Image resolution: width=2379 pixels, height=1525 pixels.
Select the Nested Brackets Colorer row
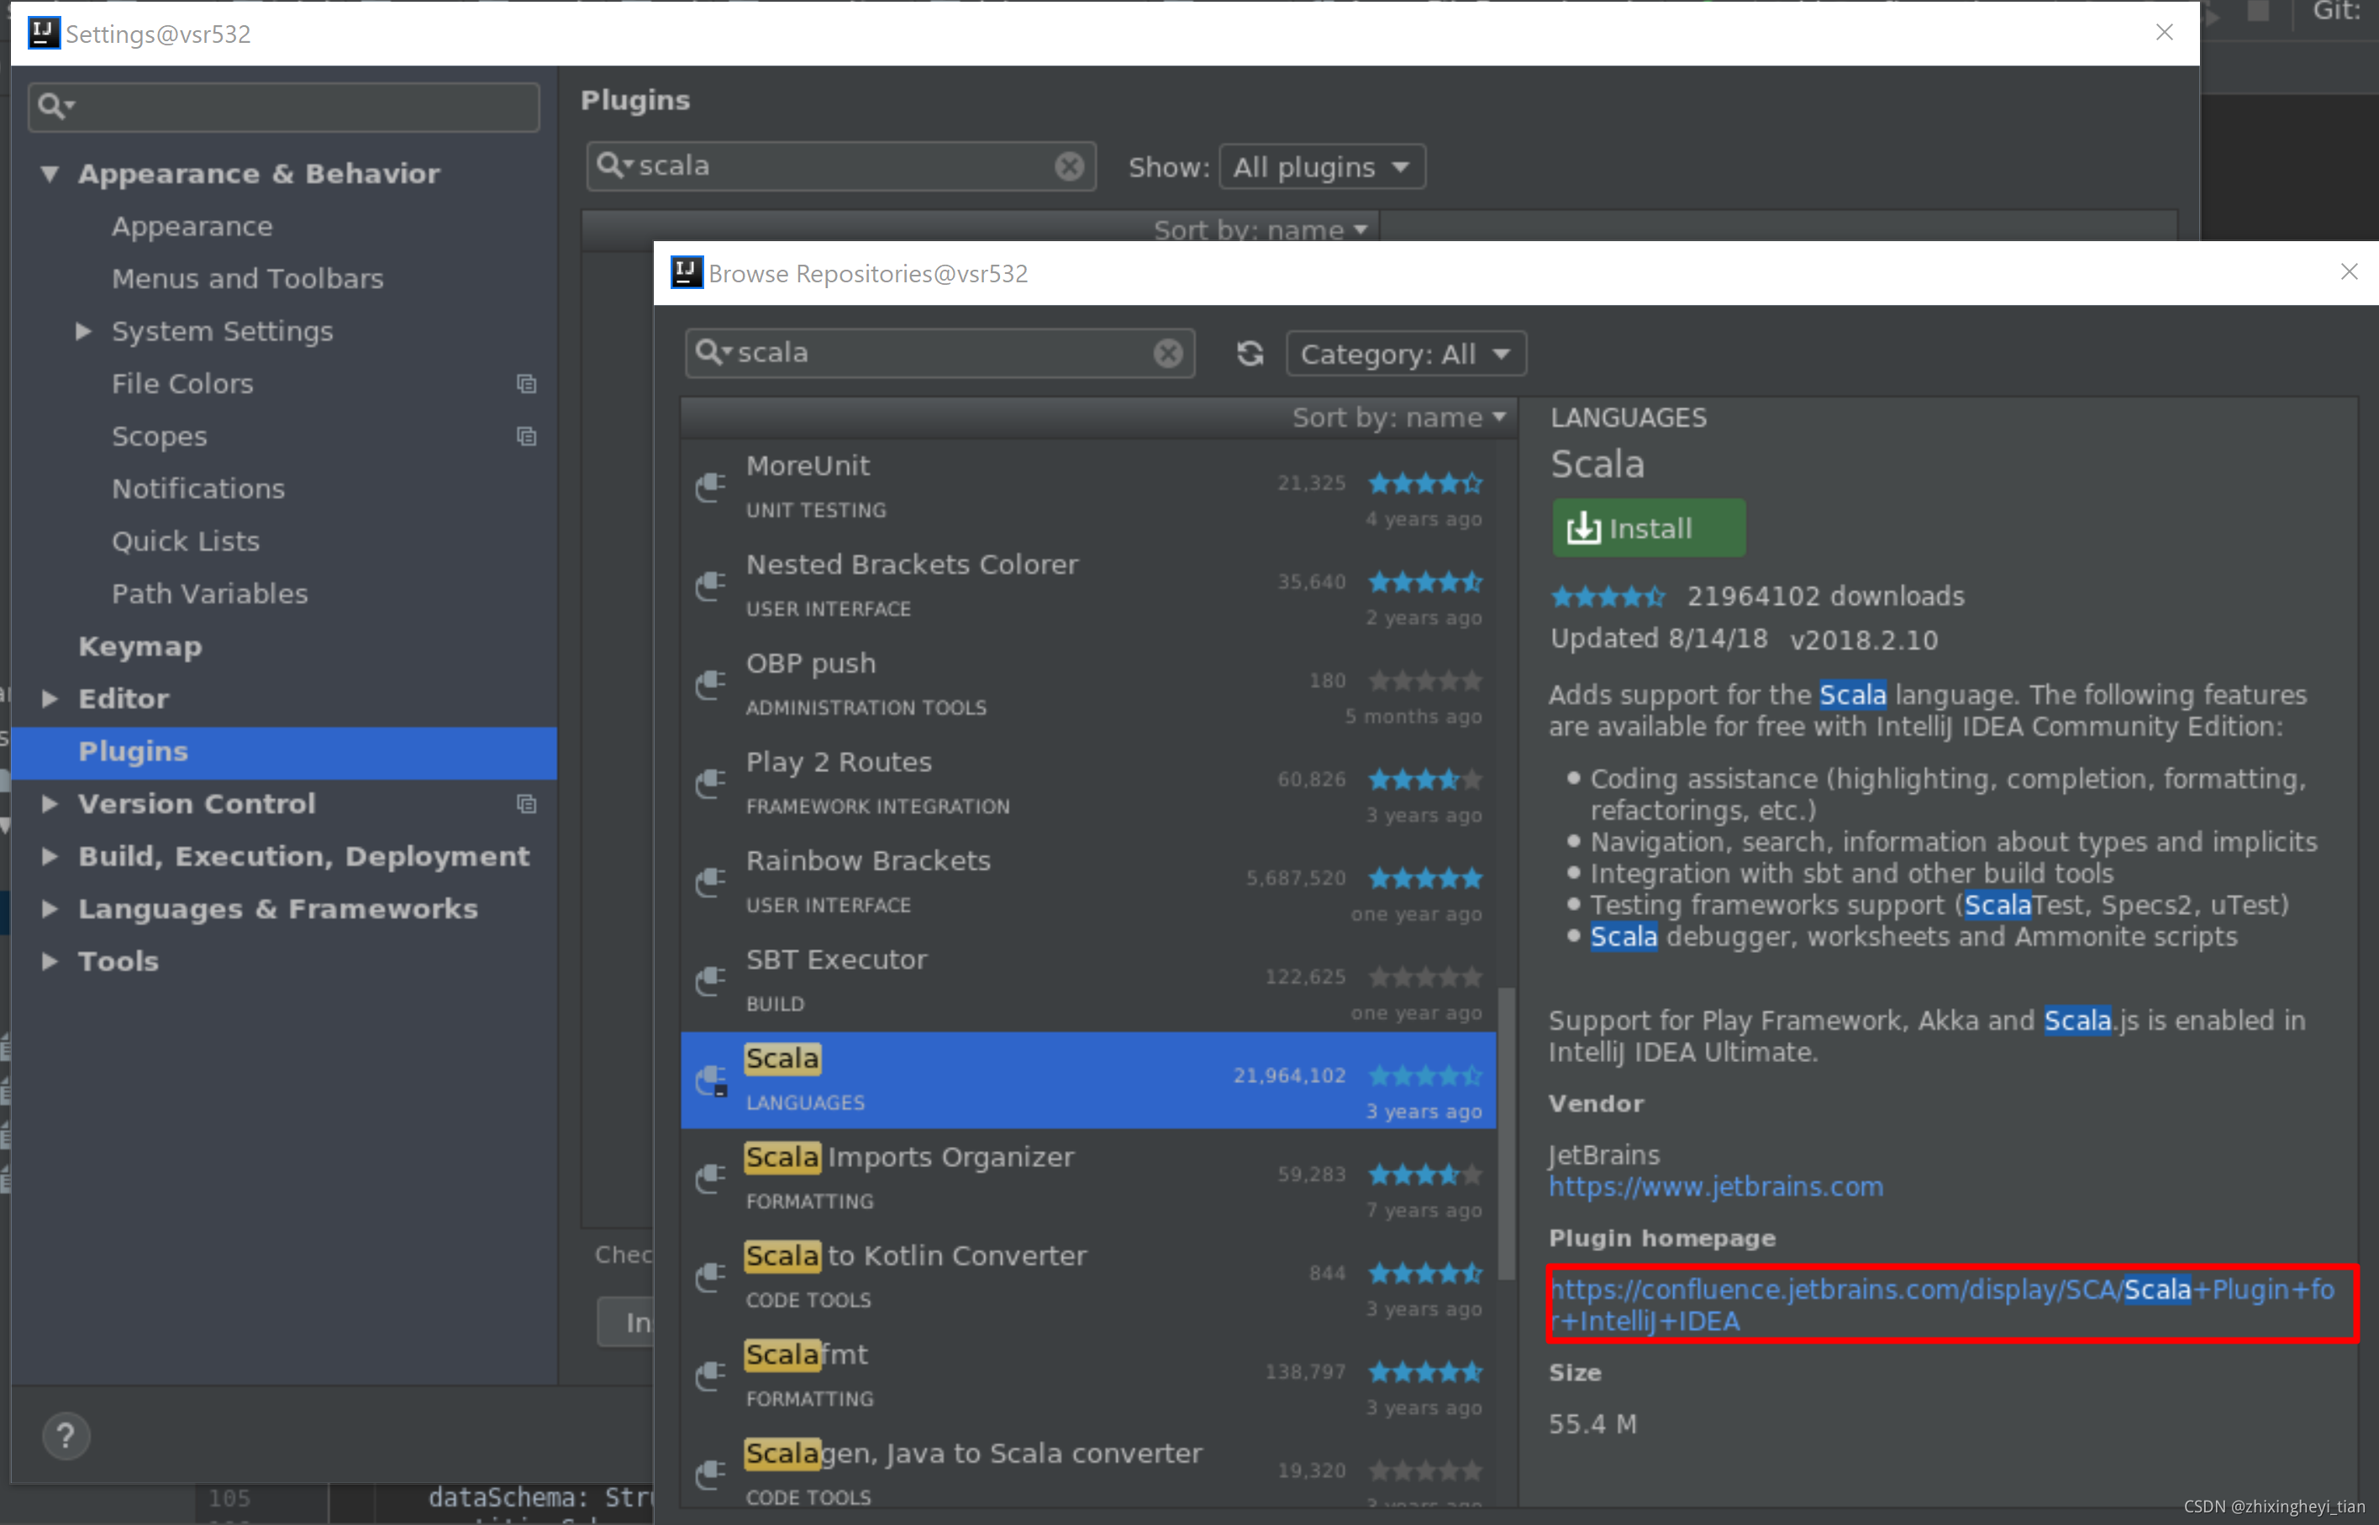click(x=1088, y=586)
